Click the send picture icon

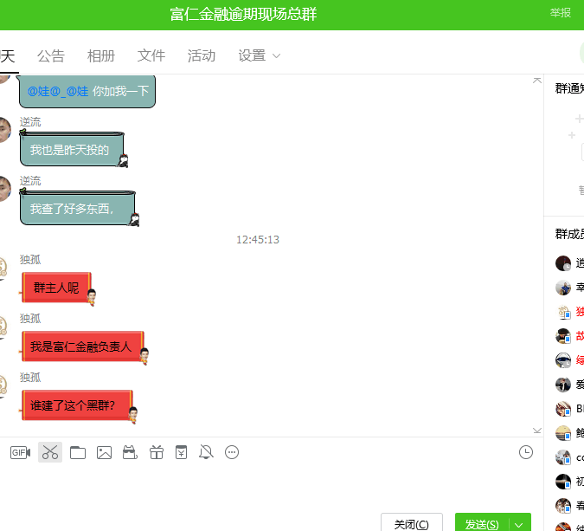[x=104, y=452]
